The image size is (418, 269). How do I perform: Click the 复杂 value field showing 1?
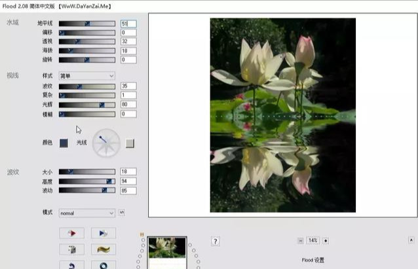point(128,95)
